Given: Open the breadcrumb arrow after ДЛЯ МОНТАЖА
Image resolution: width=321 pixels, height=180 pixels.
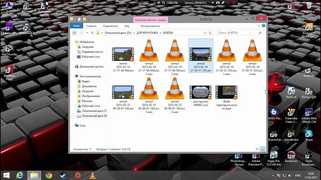Looking at the screenshot, I should click(160, 33).
